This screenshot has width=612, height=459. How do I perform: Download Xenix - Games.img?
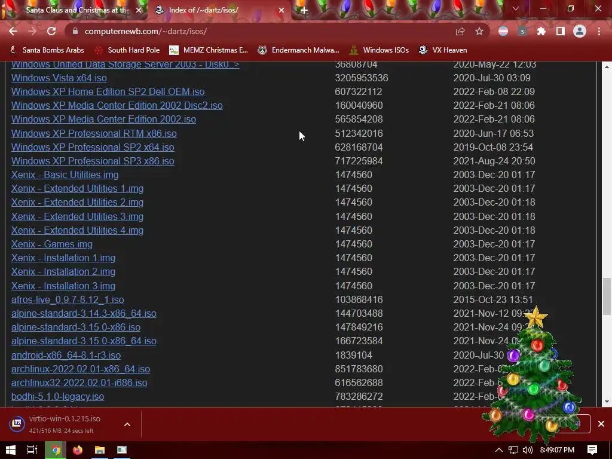(x=52, y=244)
